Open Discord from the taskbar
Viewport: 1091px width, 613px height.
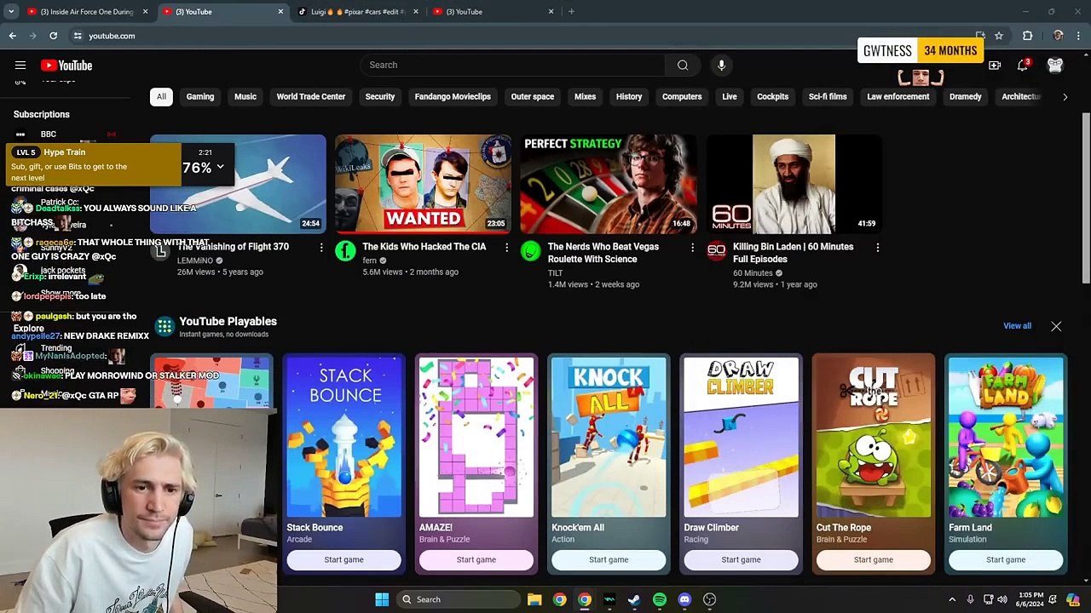click(684, 599)
